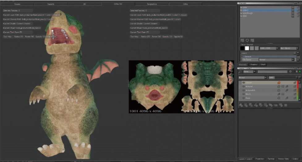
Task: Open the Name filter dropdown in Layers
Action: coord(249,72)
